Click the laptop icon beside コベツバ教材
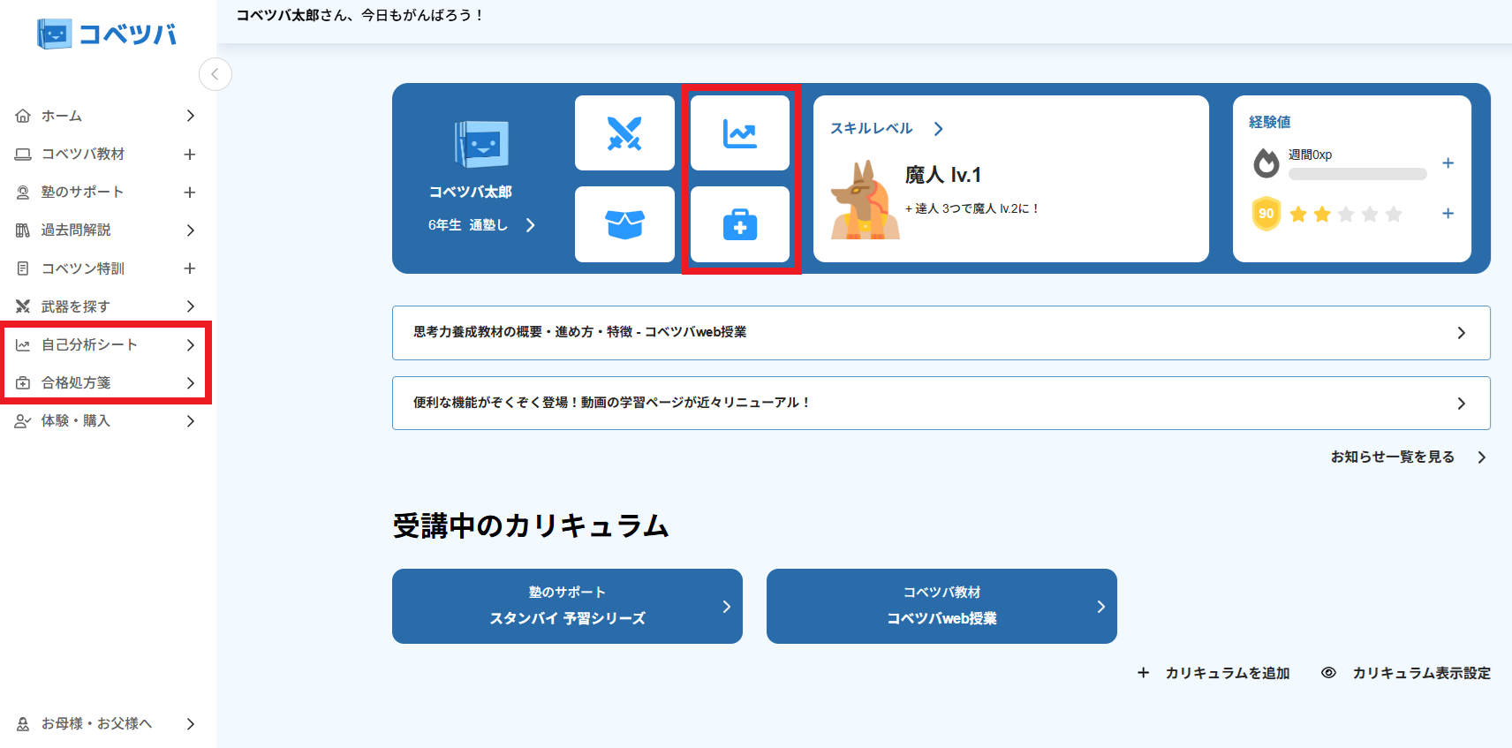Image resolution: width=1512 pixels, height=748 pixels. pos(23,154)
